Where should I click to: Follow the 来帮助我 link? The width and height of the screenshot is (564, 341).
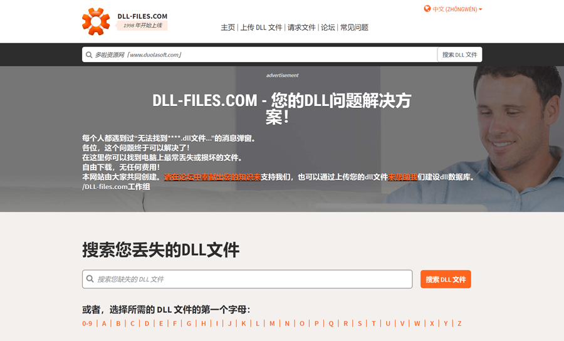point(402,177)
